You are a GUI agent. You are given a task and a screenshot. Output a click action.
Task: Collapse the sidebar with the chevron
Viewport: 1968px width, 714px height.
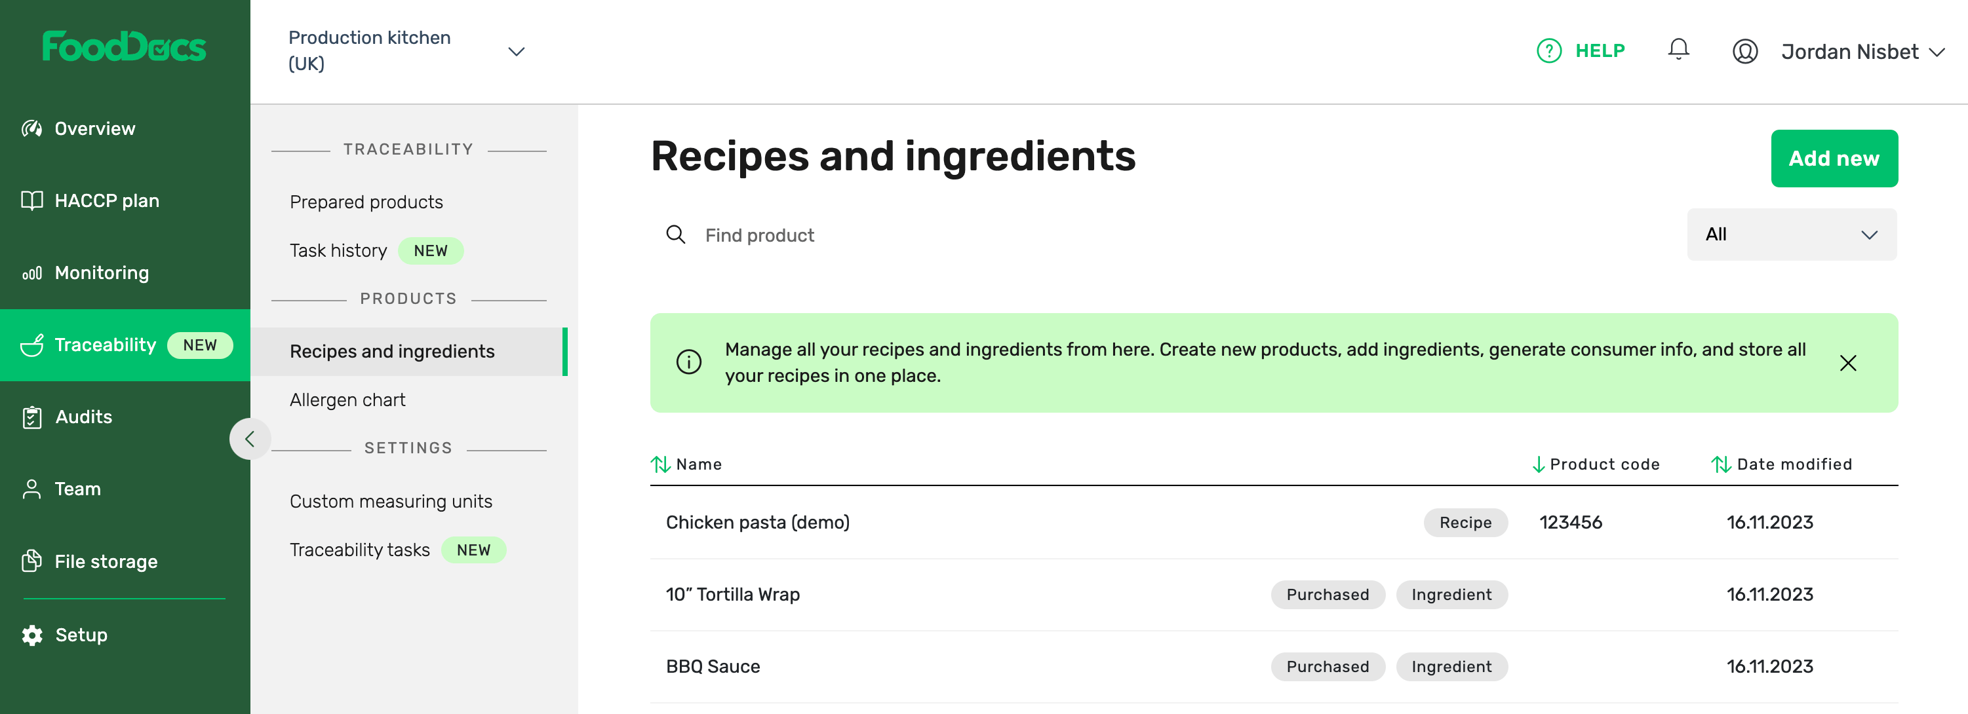tap(249, 439)
